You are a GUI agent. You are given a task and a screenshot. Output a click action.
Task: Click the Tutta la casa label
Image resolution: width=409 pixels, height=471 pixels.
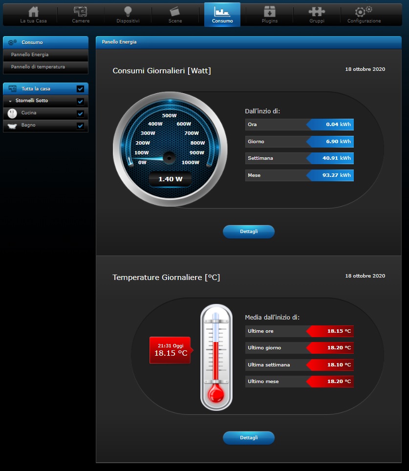pyautogui.click(x=36, y=89)
